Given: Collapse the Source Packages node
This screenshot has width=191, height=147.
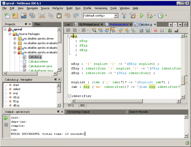Looking at the screenshot, I should pyautogui.click(x=10, y=34).
